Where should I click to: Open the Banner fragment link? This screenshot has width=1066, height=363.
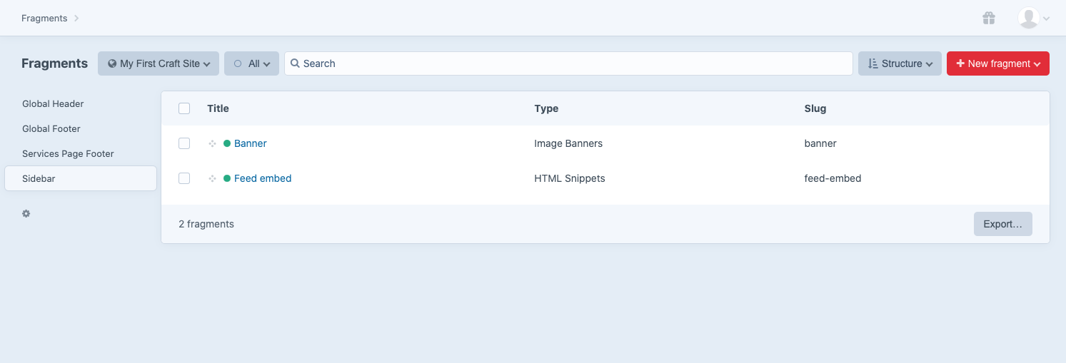coord(250,143)
